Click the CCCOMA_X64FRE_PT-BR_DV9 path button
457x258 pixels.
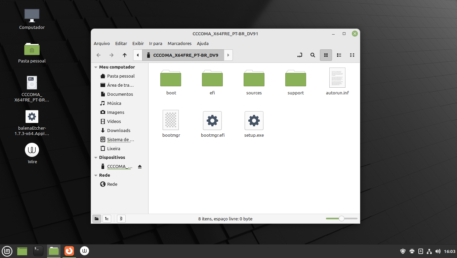[x=183, y=55]
